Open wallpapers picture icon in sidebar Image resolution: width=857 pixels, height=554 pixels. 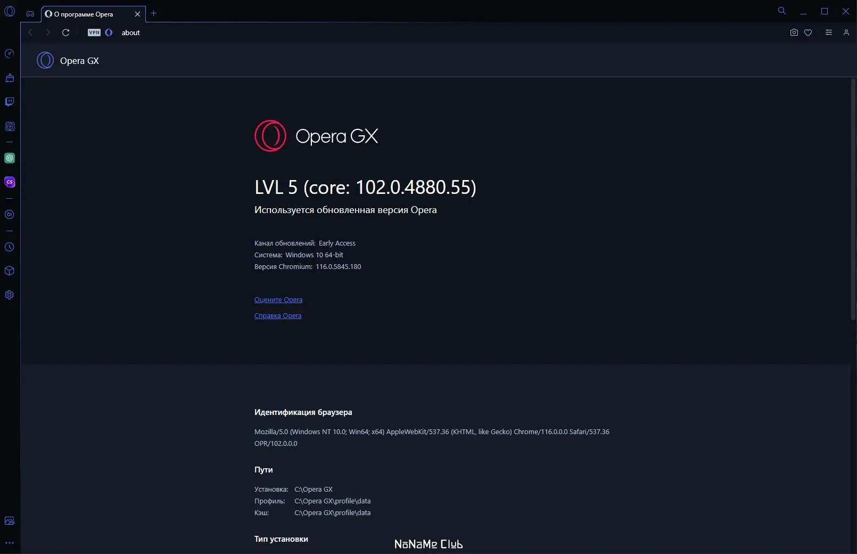(10, 520)
